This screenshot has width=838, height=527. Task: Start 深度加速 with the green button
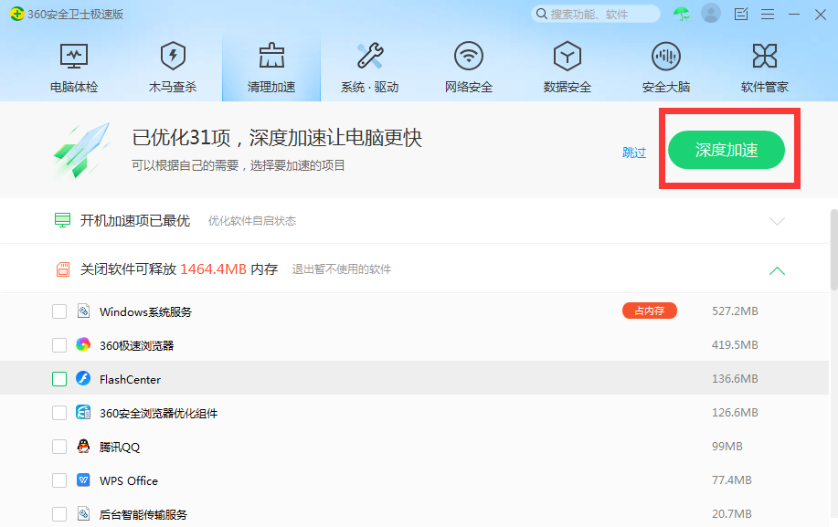[x=727, y=150]
